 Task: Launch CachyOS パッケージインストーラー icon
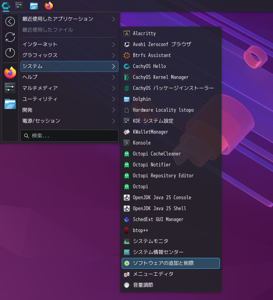127,88
